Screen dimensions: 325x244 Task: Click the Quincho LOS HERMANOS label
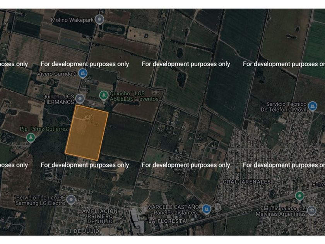[x=58, y=99]
